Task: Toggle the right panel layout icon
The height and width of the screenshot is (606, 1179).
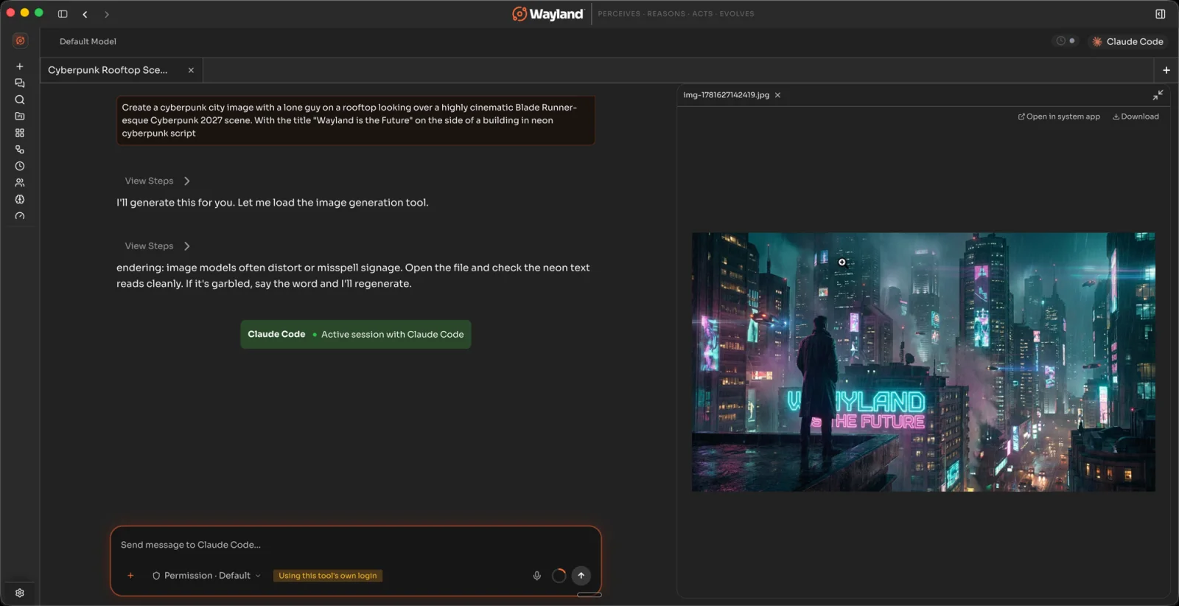Action: tap(1161, 14)
